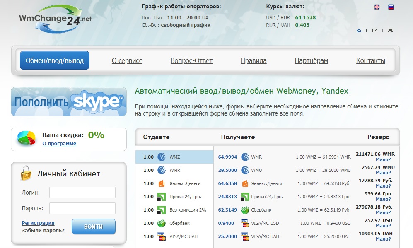Screen dimensions: 413x248
Task: Click the Забыли пароль? link
Action: tap(43, 230)
